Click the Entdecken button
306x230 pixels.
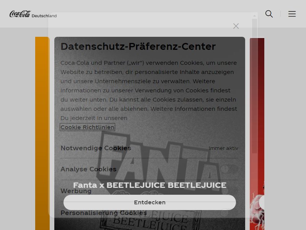tap(150, 202)
